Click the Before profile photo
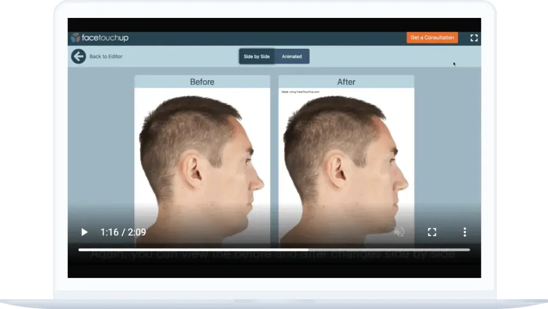This screenshot has height=309, width=548. [202, 163]
